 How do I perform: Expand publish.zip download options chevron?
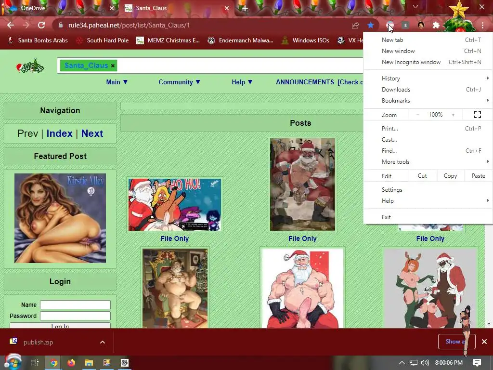tap(103, 342)
